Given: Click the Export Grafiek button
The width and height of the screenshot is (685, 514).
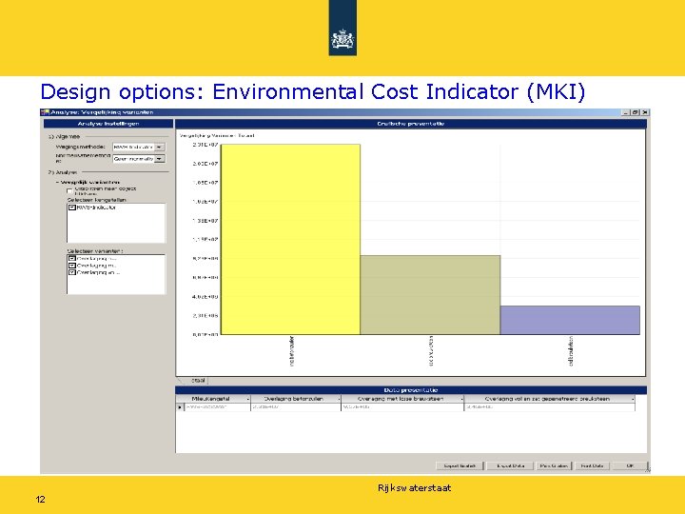Looking at the screenshot, I should coord(460,465).
